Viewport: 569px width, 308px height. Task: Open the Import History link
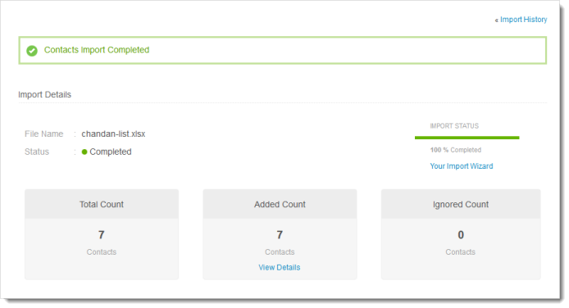(523, 20)
